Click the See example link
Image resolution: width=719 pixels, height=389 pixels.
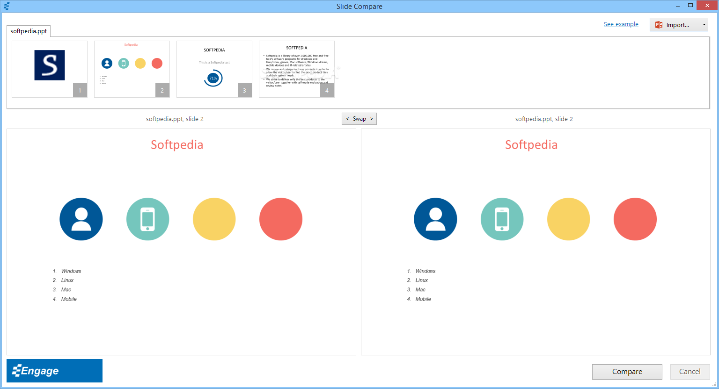621,24
